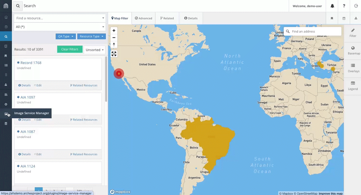Click Related Resources under Record 1768

[84, 85]
